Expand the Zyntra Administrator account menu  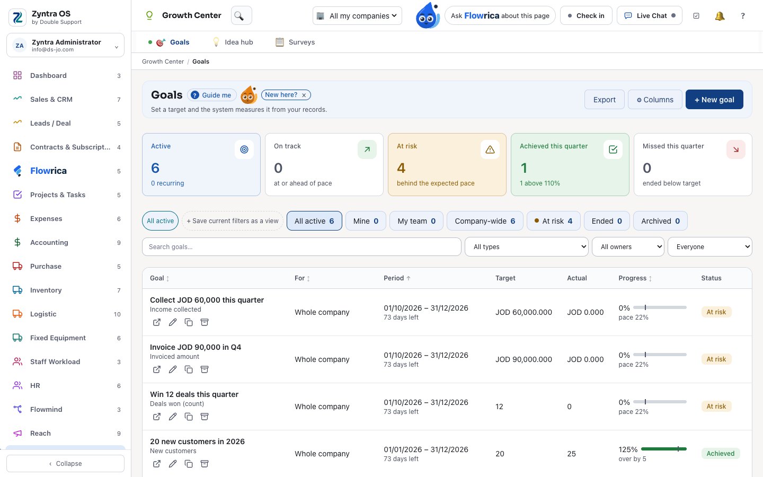point(66,45)
